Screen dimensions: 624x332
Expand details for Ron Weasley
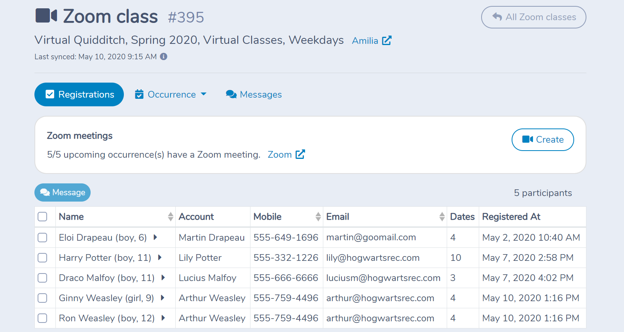(x=163, y=318)
